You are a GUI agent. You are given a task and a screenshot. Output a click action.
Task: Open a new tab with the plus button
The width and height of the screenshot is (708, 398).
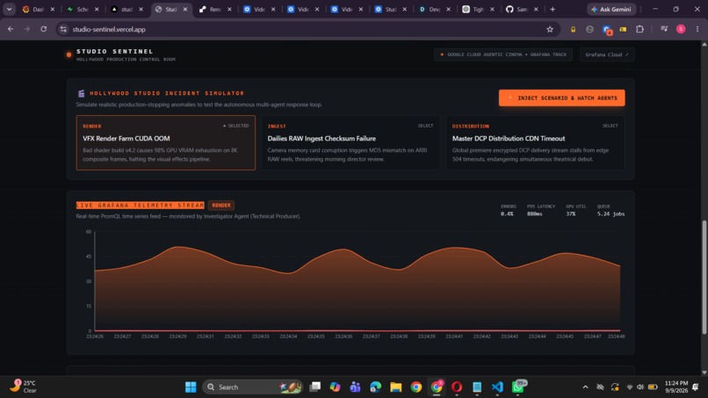pos(553,9)
